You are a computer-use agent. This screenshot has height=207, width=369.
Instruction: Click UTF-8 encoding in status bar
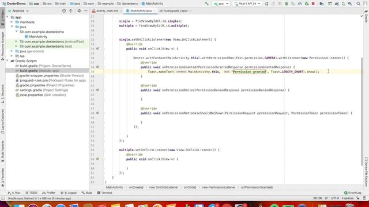(x=334, y=198)
